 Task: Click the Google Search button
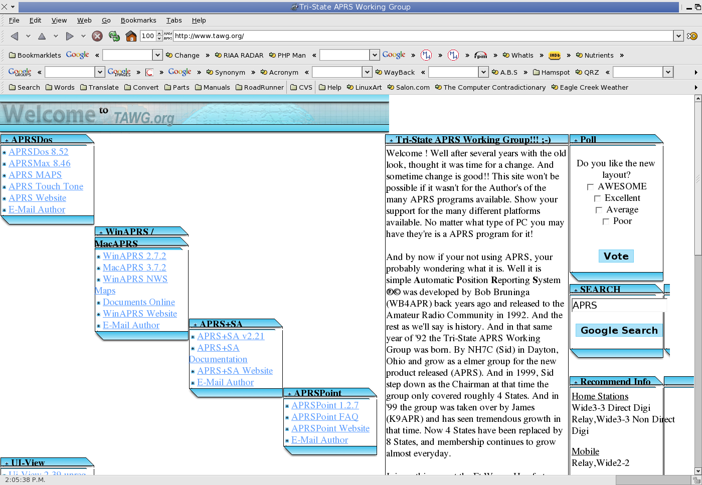[x=619, y=330]
